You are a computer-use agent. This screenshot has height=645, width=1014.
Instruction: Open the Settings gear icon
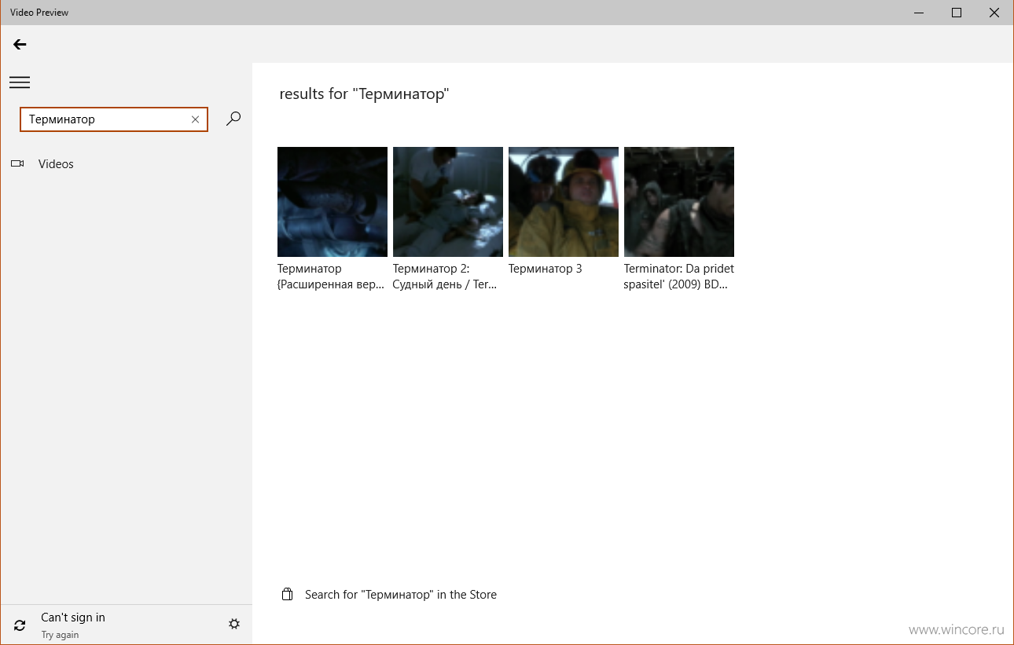click(234, 624)
